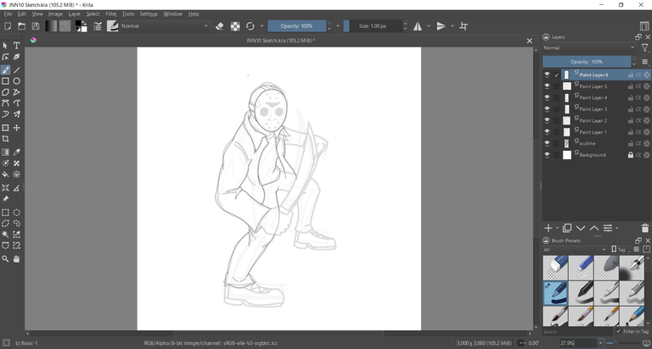
Task: Select the Rectangle shape tool
Action: [5, 81]
